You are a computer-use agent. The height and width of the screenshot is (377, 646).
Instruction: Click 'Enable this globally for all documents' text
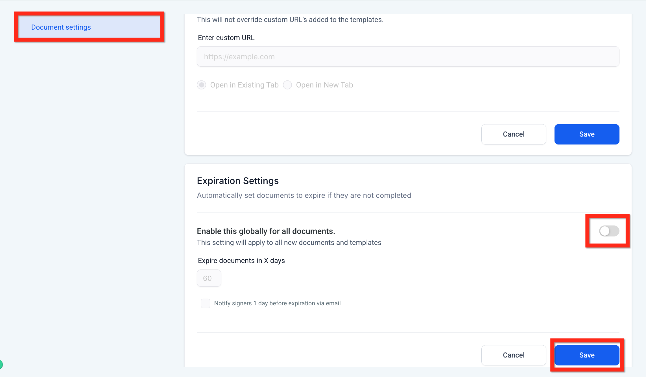[266, 231]
